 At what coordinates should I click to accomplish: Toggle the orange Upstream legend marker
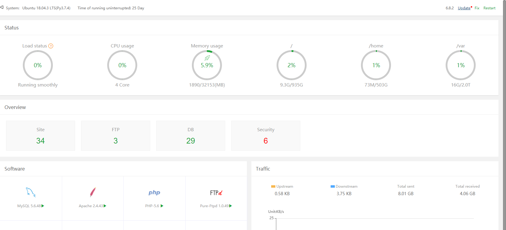(273, 186)
